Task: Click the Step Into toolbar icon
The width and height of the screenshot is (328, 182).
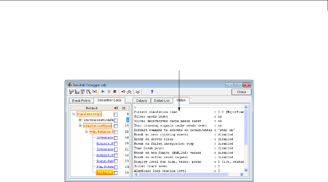Action: 71,92
